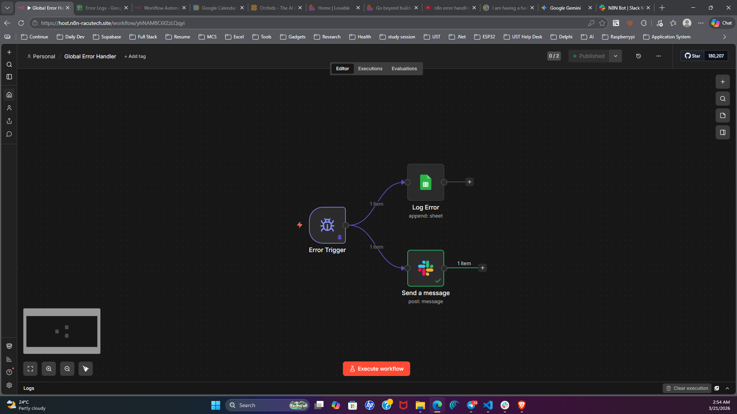Viewport: 737px width, 414px height.
Task: Toggle the left sidebar panel icon
Action: (9, 77)
